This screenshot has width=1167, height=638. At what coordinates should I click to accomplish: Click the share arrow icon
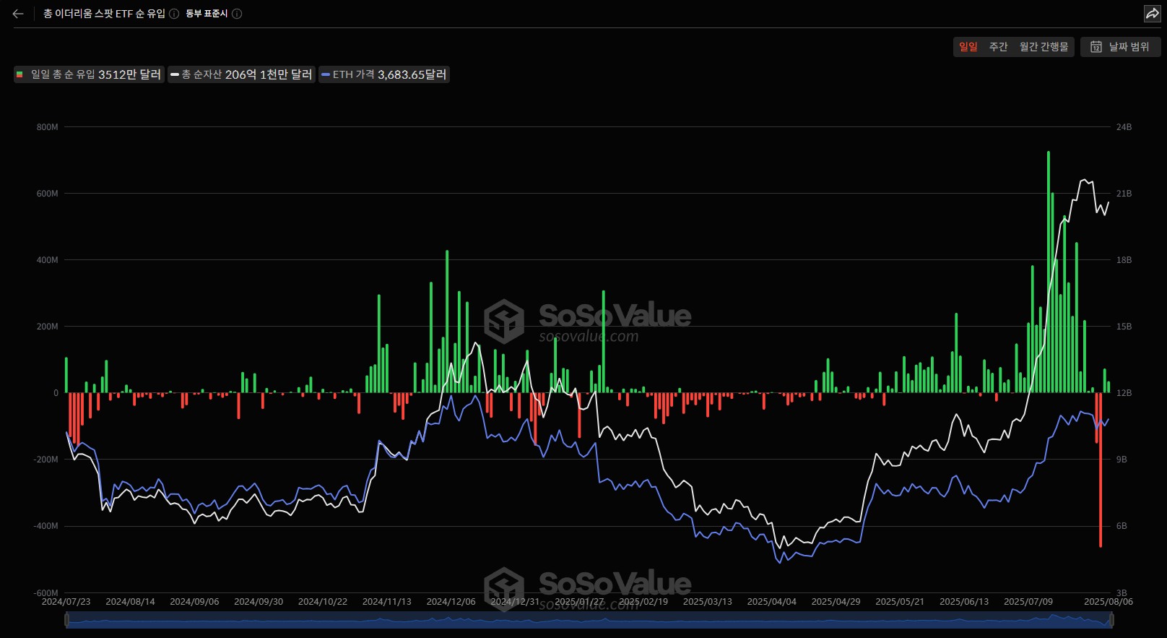pyautogui.click(x=1152, y=14)
